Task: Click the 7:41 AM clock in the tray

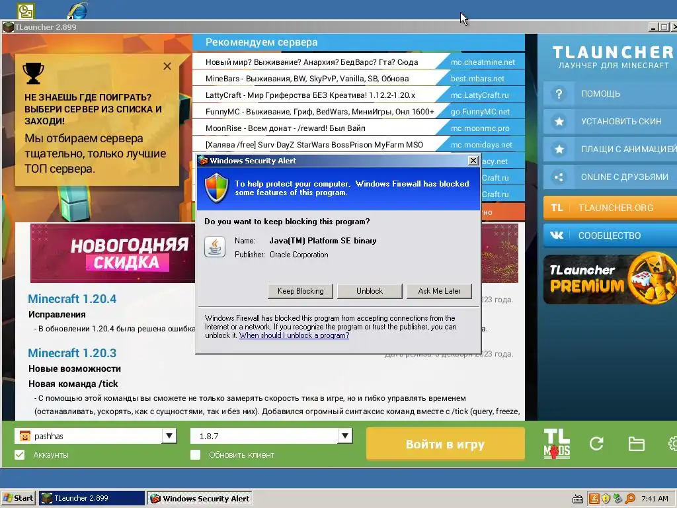Action: tap(655, 499)
